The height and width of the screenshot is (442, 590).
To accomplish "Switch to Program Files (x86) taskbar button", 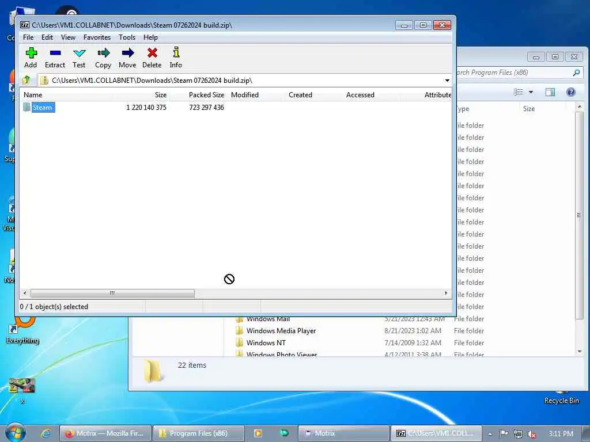I will point(198,433).
